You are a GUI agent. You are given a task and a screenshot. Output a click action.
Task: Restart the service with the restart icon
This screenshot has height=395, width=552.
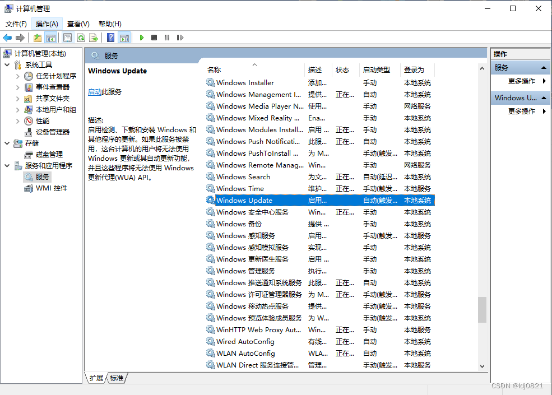pyautogui.click(x=180, y=38)
